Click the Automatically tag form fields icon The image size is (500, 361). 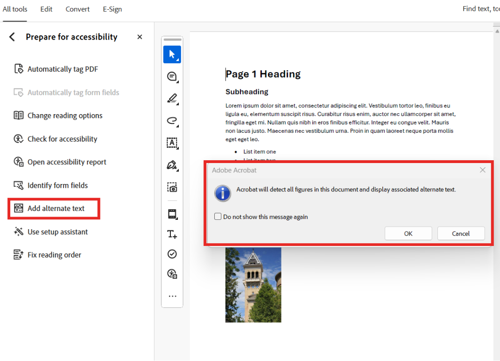19,92
